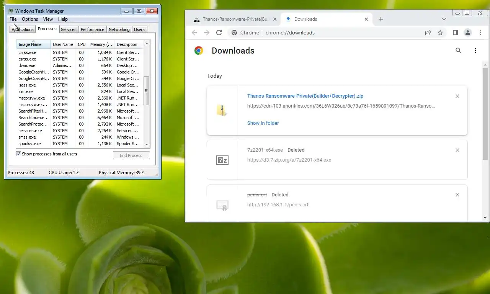Click the Physical Memory: 39% status
Image resolution: width=490 pixels, height=294 pixels.
[x=122, y=173]
